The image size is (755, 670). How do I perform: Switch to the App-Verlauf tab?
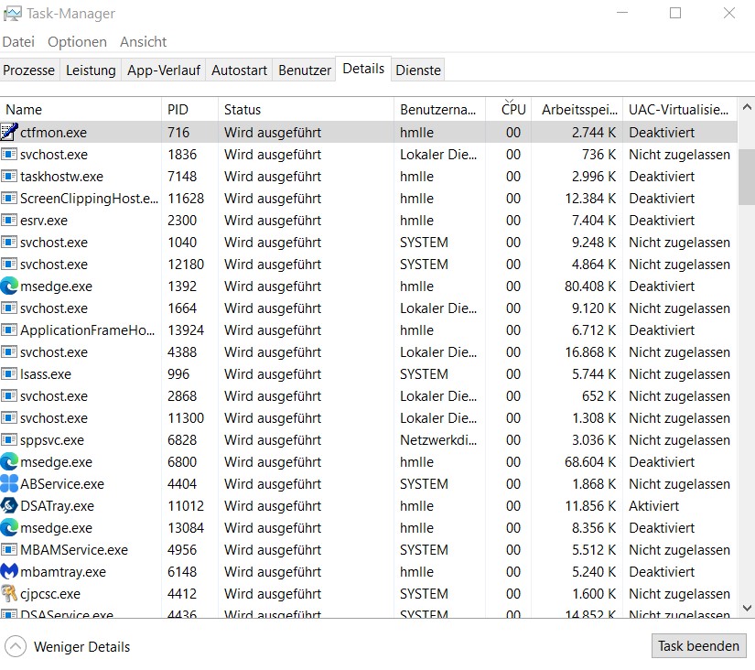coord(164,70)
